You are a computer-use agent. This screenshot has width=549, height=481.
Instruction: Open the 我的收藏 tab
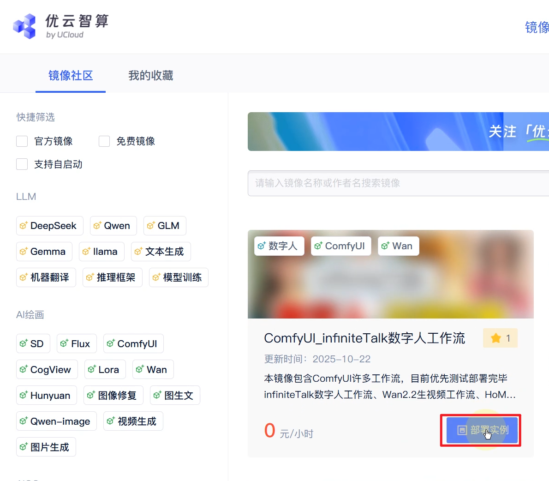[x=151, y=76]
